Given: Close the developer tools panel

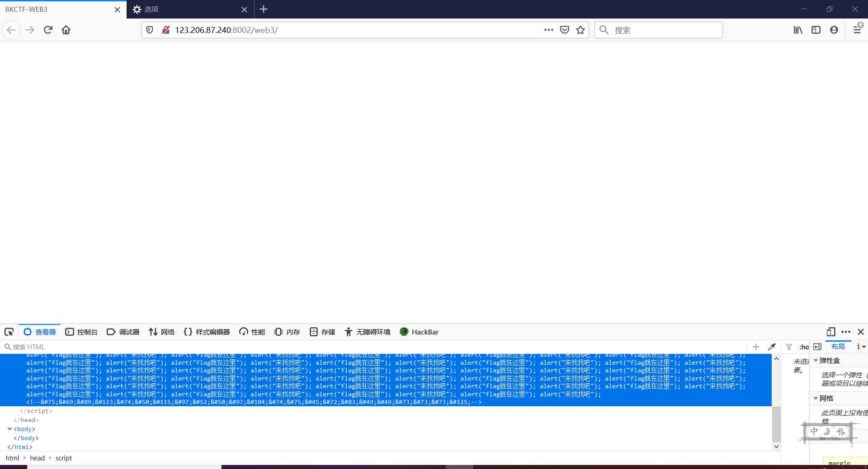Looking at the screenshot, I should pyautogui.click(x=861, y=332).
